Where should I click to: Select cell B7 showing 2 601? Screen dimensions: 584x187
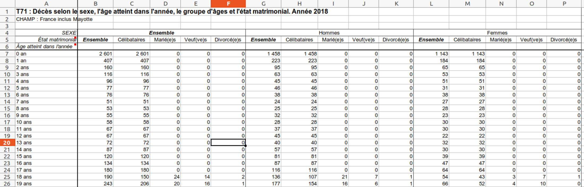(96, 54)
